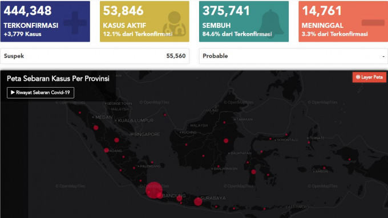Click the 14,761 Meninggal card

[343, 22]
